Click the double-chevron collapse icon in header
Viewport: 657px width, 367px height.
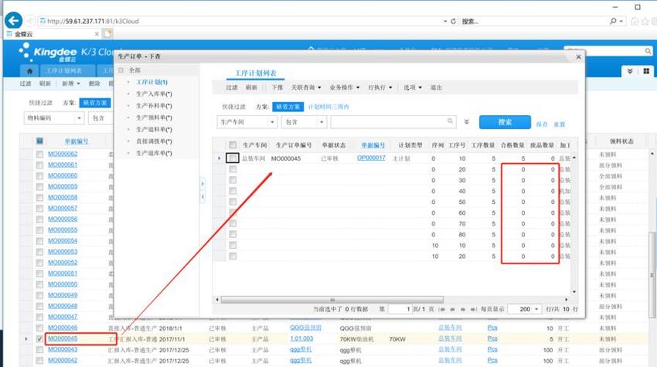tap(630, 71)
